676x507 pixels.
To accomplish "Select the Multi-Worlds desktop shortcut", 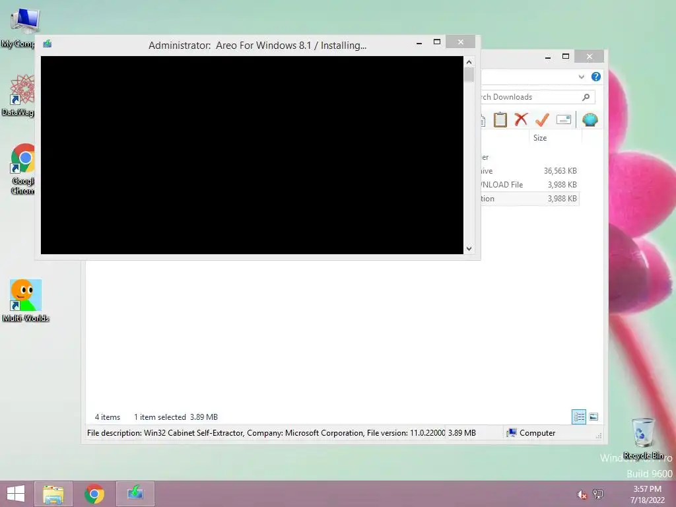I will pos(26,300).
